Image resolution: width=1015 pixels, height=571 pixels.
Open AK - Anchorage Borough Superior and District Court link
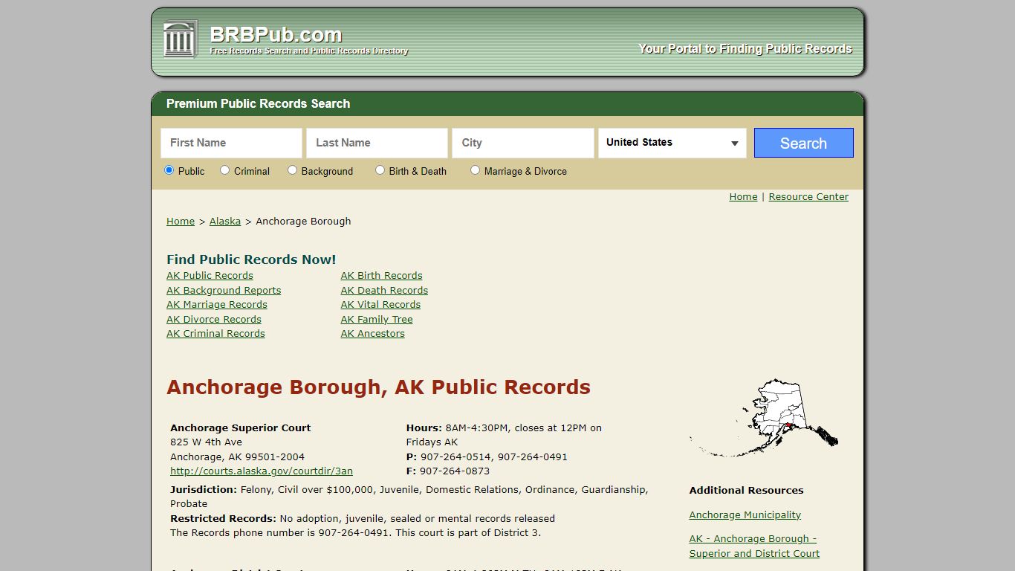point(754,546)
